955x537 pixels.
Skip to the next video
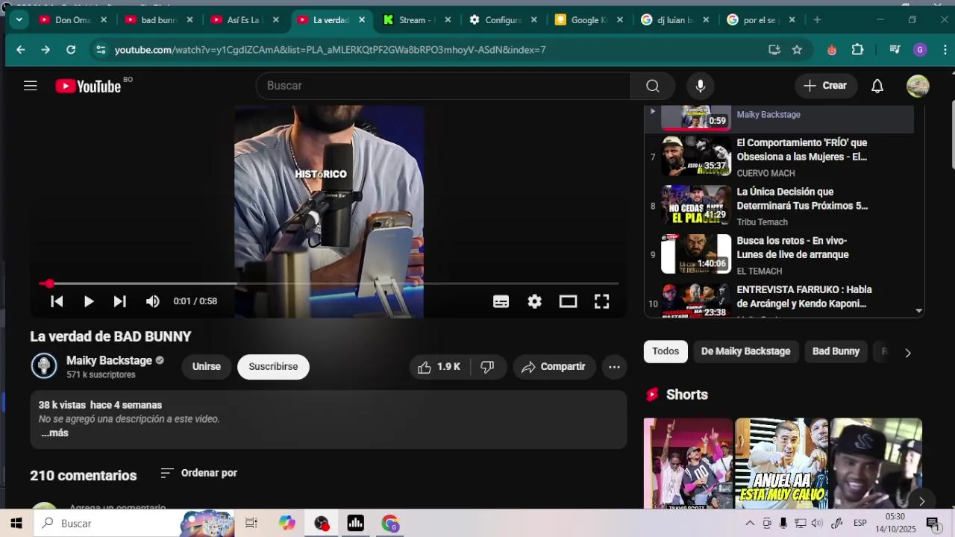119,301
